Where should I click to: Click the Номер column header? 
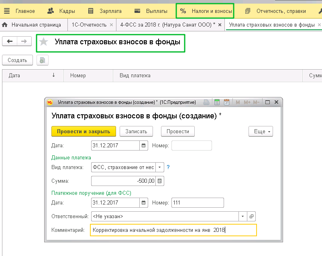coord(88,76)
